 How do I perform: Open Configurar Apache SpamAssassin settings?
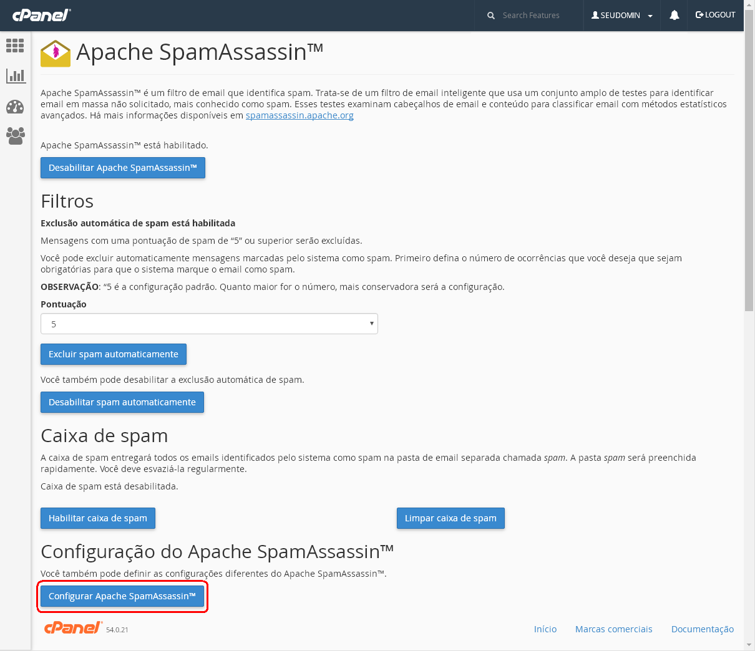[x=122, y=596]
